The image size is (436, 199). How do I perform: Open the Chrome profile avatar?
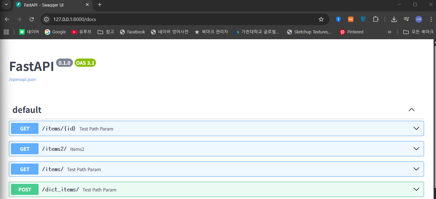tap(419, 19)
